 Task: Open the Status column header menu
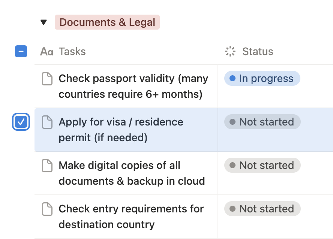(x=258, y=52)
